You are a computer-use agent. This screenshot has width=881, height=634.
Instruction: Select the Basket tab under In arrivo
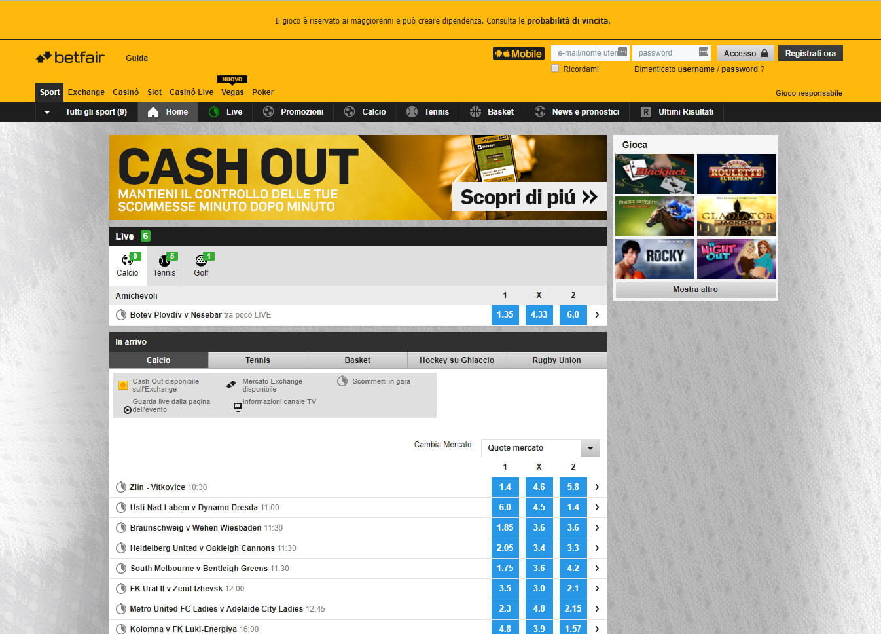click(x=357, y=360)
